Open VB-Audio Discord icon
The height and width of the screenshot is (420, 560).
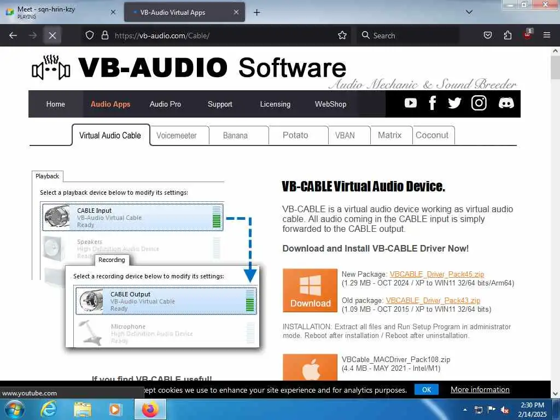tap(506, 103)
